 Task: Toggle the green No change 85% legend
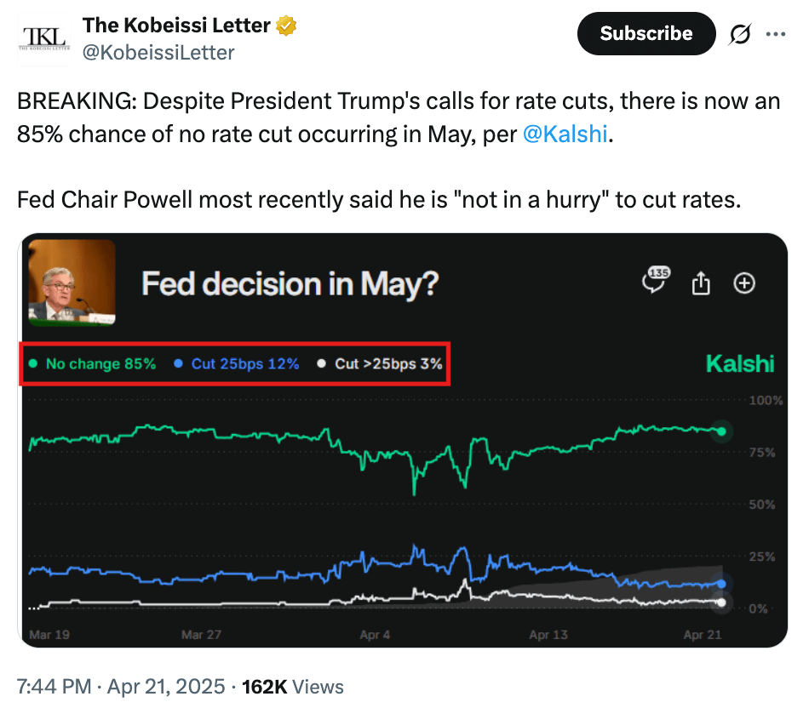(x=93, y=364)
